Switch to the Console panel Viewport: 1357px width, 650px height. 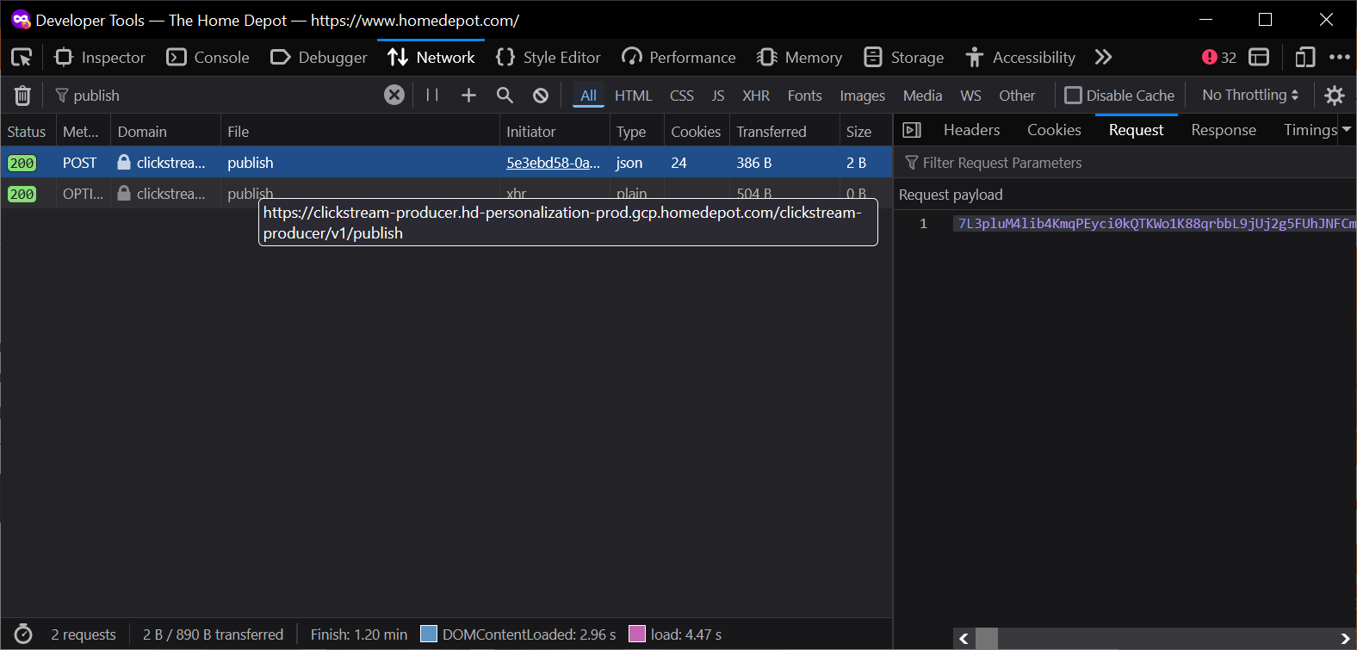[208, 58]
